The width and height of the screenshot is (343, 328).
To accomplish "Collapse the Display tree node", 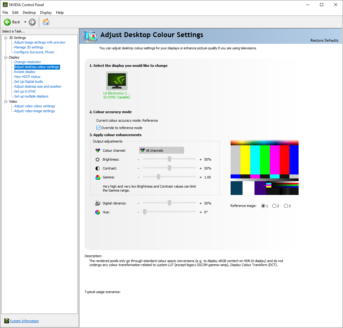I will coord(6,57).
